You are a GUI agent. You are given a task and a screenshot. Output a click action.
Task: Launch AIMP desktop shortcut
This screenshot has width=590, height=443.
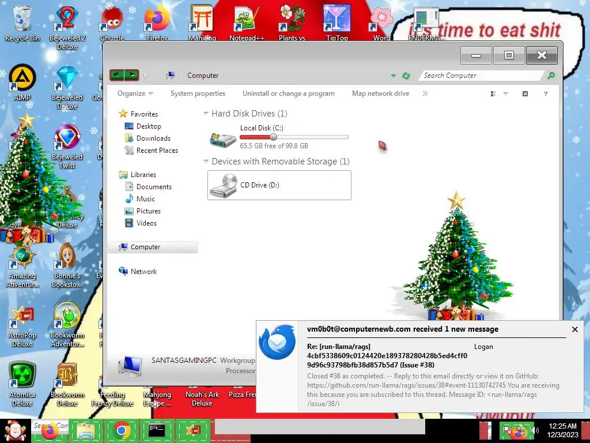[22, 83]
